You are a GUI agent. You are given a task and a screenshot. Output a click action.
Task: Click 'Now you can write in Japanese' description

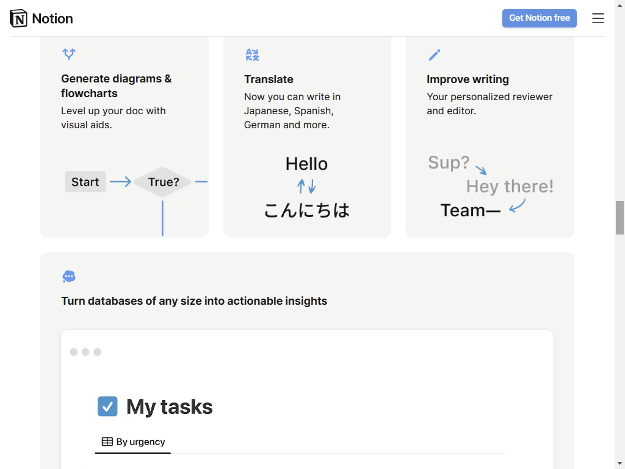[x=292, y=111]
